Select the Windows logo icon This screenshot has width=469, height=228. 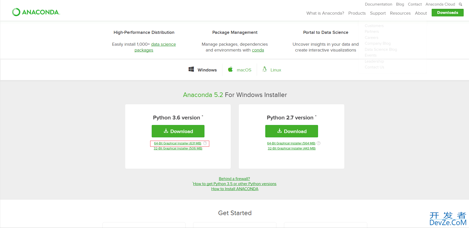tap(191, 69)
